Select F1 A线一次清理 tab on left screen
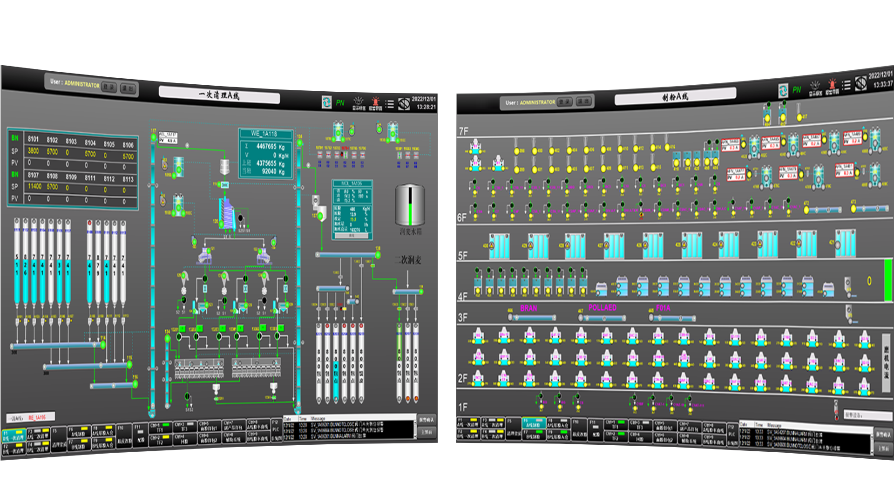 pos(13,435)
